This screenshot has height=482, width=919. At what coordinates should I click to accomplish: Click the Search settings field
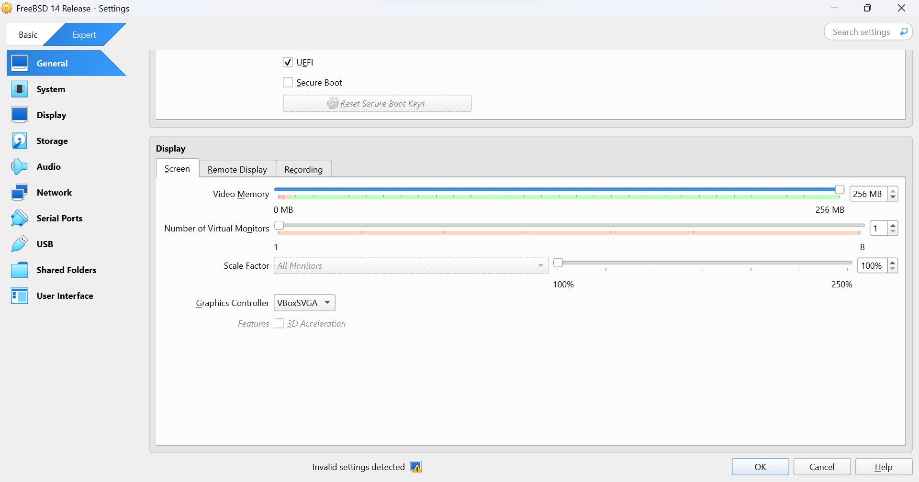point(861,32)
